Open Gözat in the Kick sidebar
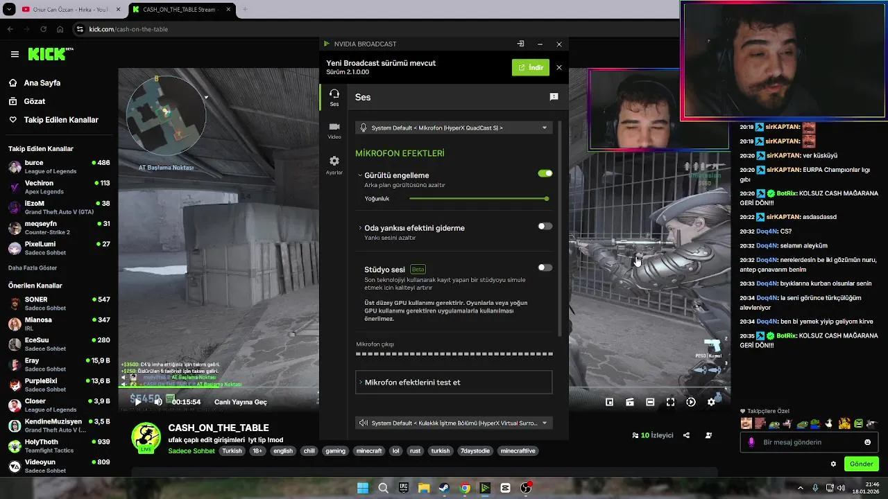The image size is (888, 499). pos(28,101)
